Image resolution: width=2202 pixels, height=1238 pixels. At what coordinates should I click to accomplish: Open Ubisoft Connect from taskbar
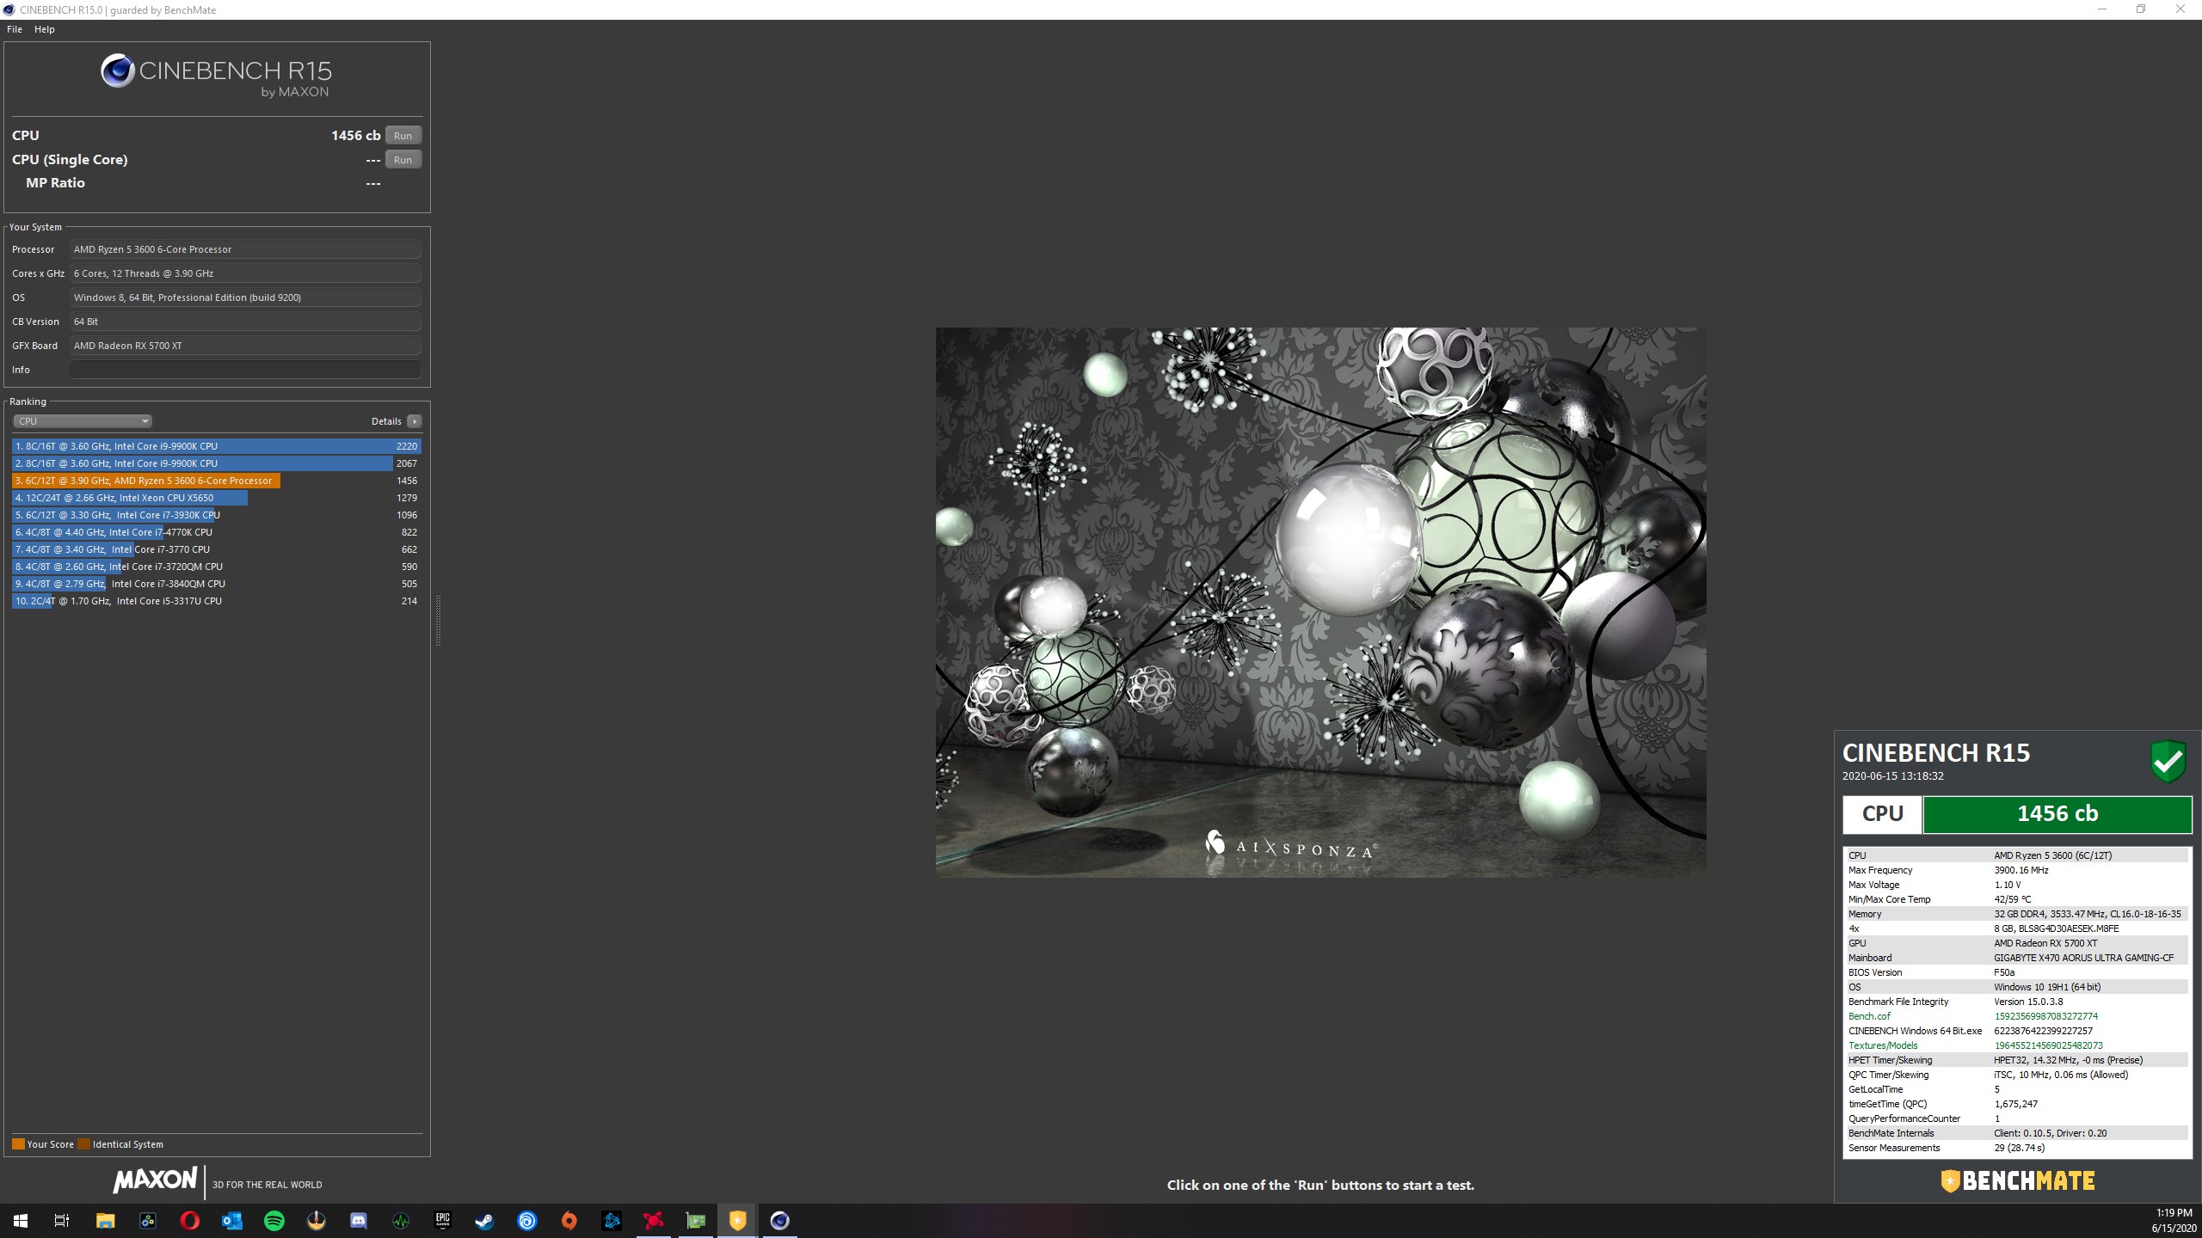click(527, 1221)
